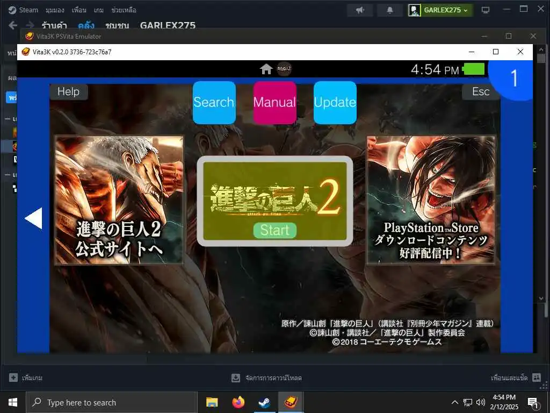Click the Esc button

[481, 91]
